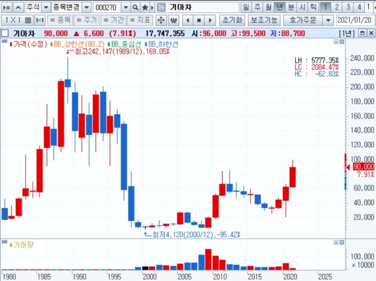
Task: Select interval number 1 button
Action: tap(325, 7)
